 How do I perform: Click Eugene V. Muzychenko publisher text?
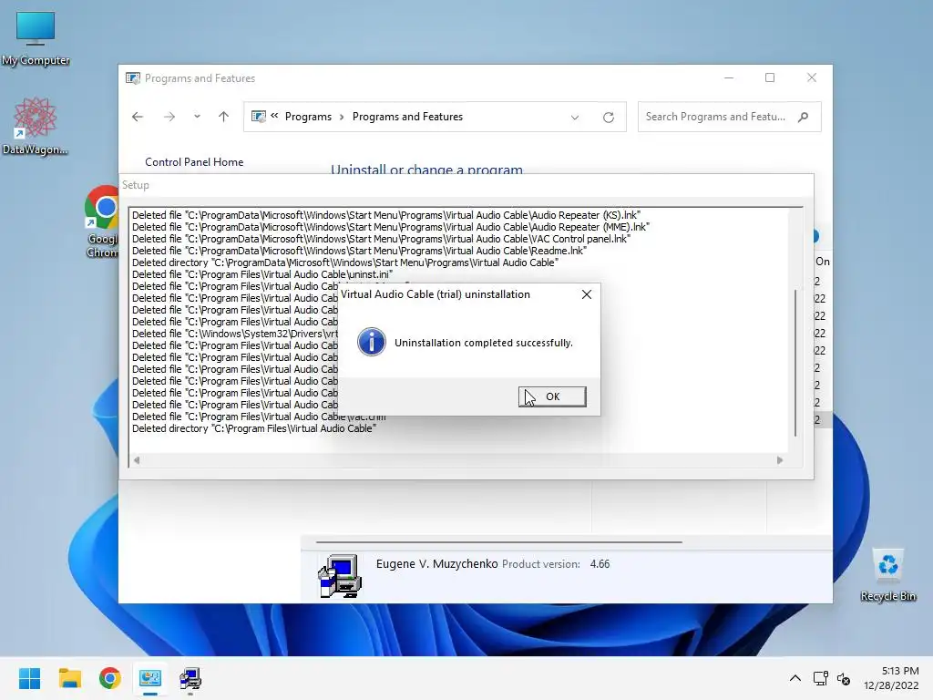tap(436, 563)
